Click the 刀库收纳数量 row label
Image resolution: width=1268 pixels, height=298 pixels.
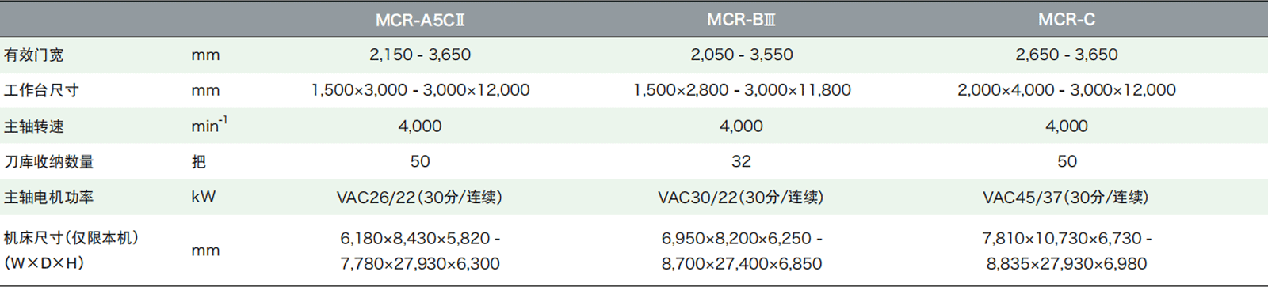pos(48,161)
